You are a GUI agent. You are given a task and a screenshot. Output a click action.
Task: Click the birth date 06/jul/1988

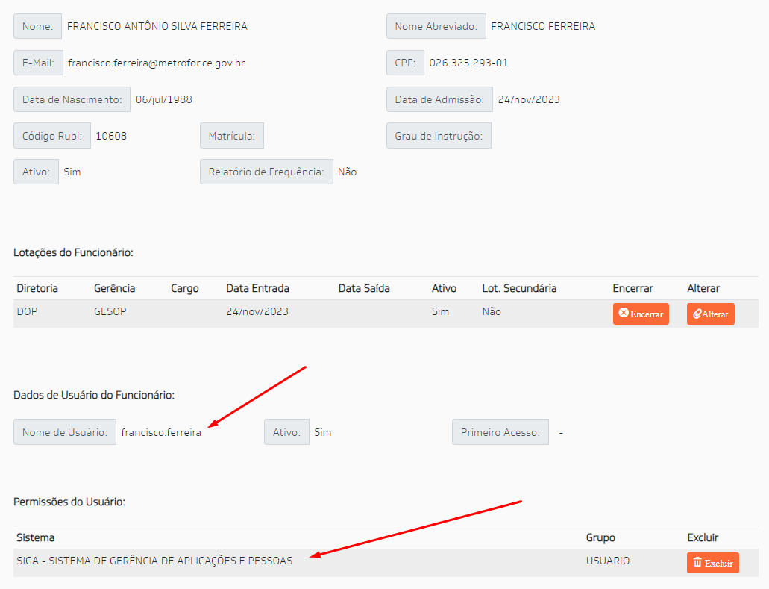(x=164, y=99)
